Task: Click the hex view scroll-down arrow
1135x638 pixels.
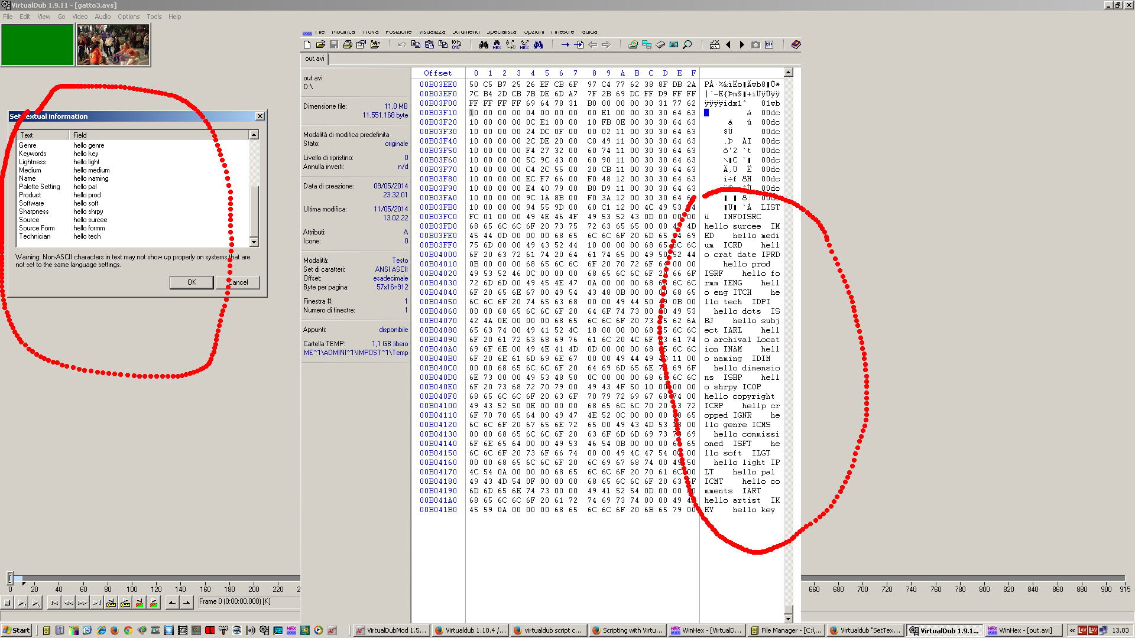Action: 788,619
